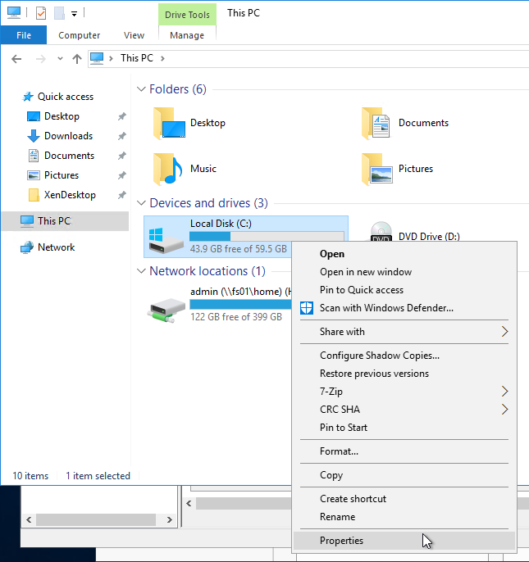Image resolution: width=529 pixels, height=562 pixels.
Task: Click the pin icon next to Downloads
Action: click(x=122, y=136)
